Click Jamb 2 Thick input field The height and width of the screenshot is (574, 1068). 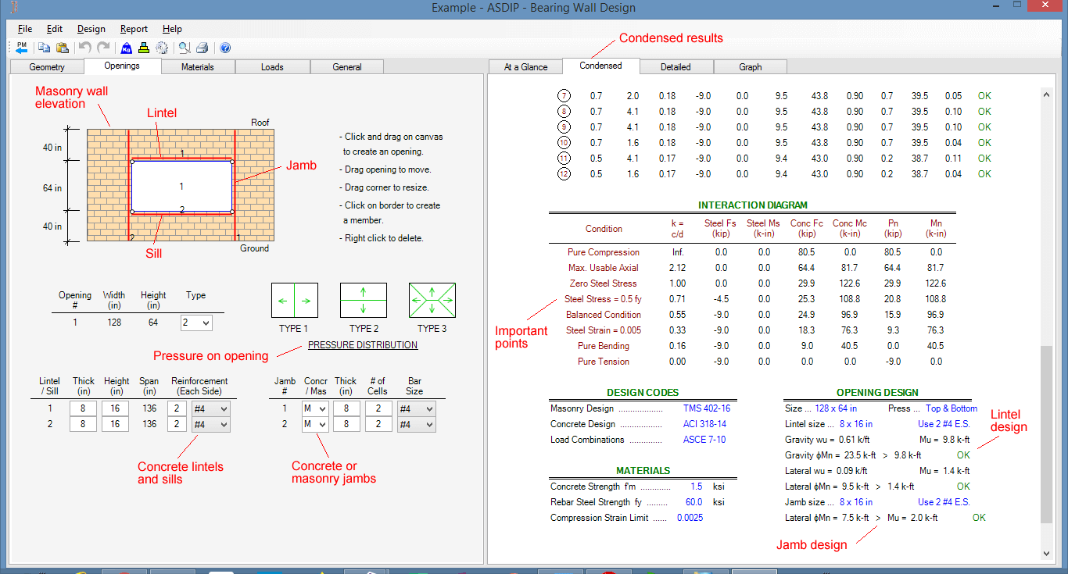pyautogui.click(x=347, y=424)
